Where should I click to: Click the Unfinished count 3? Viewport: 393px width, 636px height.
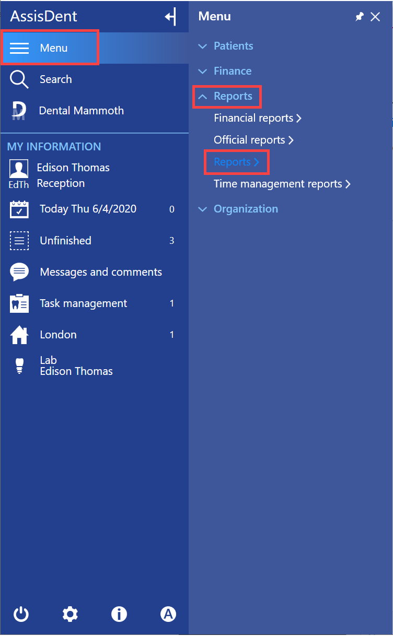pos(172,241)
